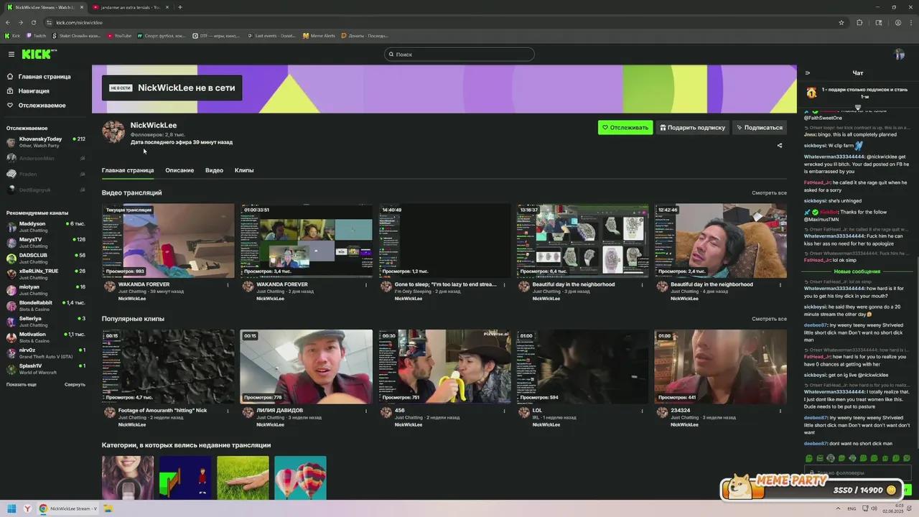Open Chrome profile icon
Viewport: 919px width, 517px height.
pos(897,22)
